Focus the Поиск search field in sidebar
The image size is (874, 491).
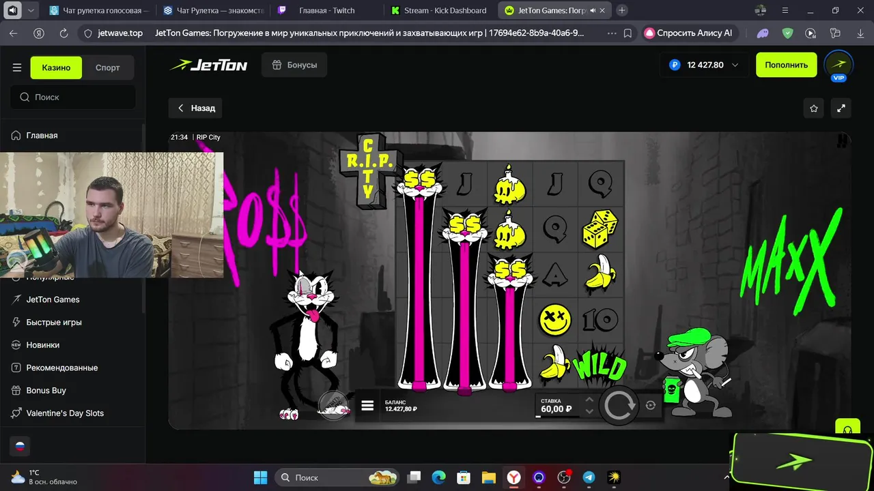pyautogui.click(x=73, y=97)
